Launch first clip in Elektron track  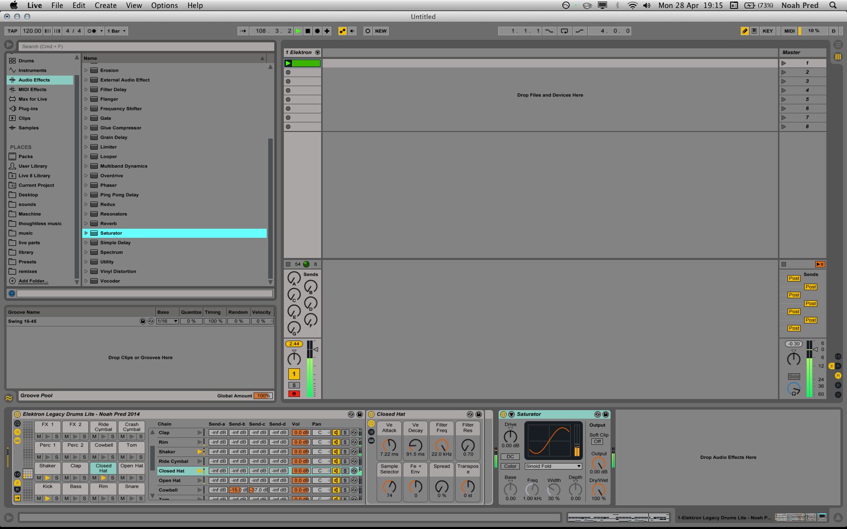[x=288, y=63]
